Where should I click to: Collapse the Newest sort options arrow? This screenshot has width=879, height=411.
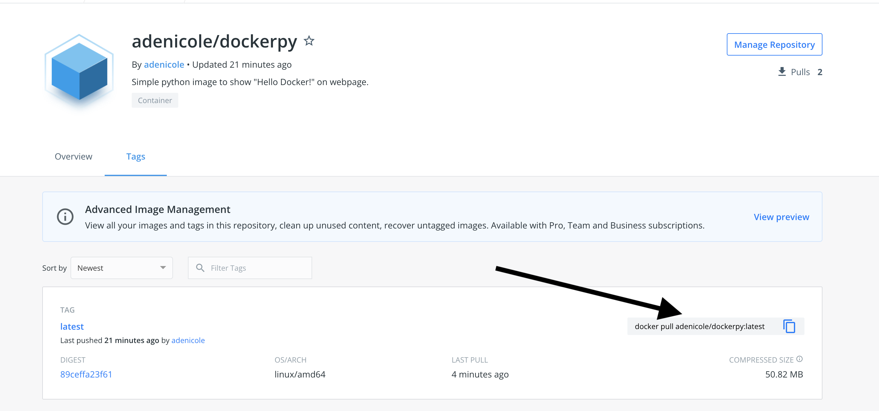tap(163, 268)
